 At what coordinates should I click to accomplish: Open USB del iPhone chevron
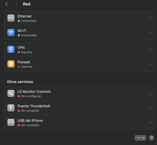tap(150, 123)
